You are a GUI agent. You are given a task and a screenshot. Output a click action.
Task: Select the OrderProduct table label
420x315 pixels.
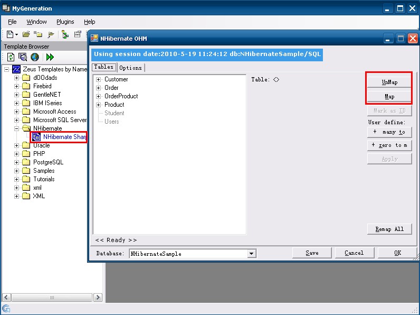tap(121, 96)
